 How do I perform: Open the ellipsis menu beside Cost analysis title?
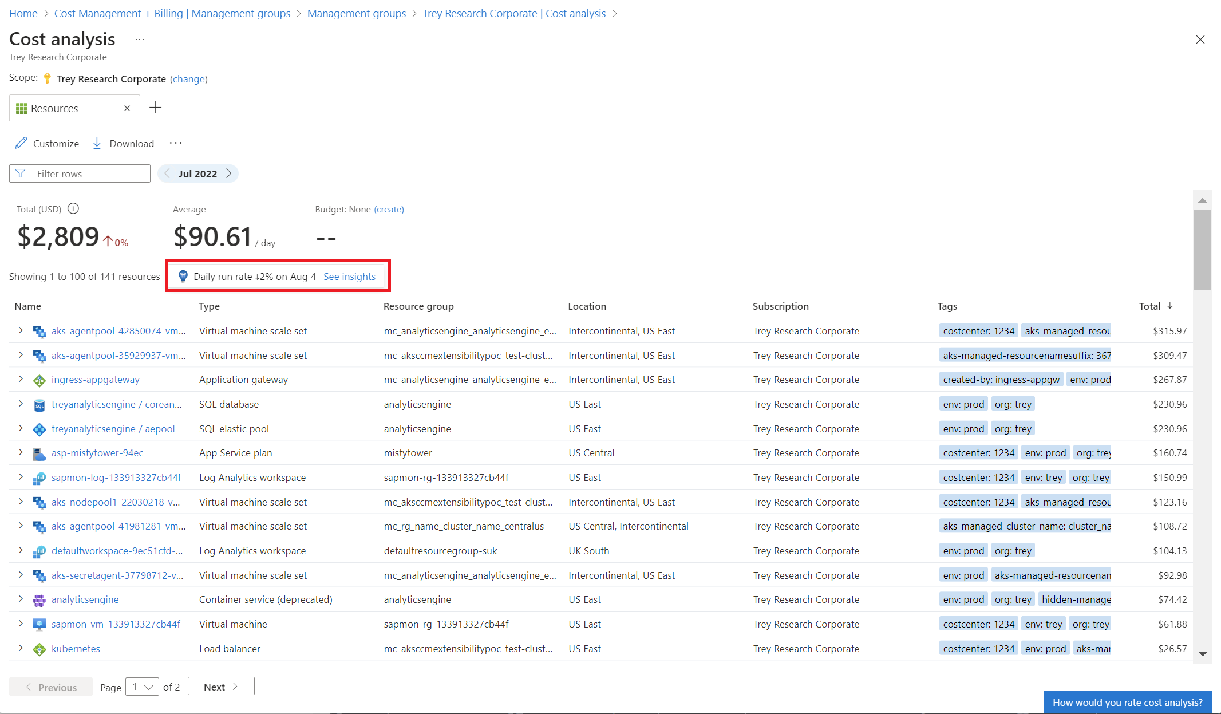click(x=140, y=40)
